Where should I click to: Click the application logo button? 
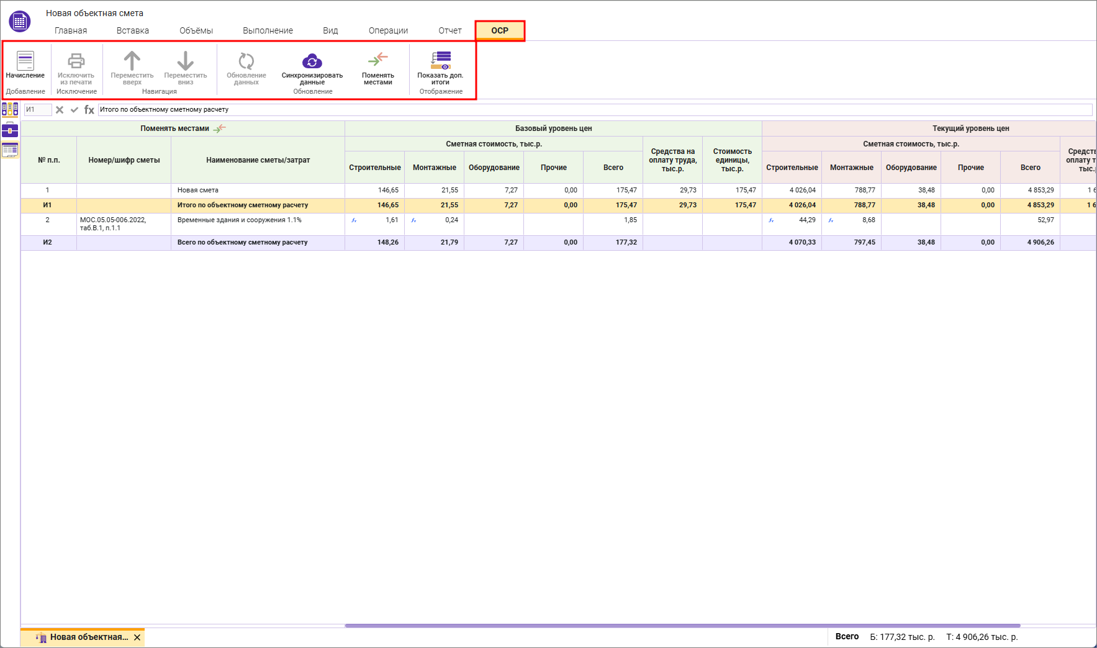[x=19, y=22]
